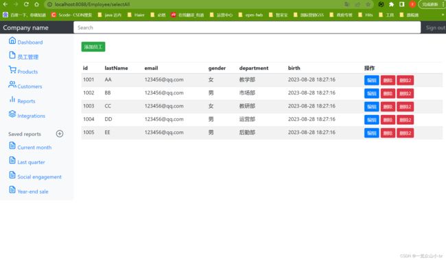Click the translate page icon
The width and height of the screenshot is (446, 260).
(x=347, y=4)
